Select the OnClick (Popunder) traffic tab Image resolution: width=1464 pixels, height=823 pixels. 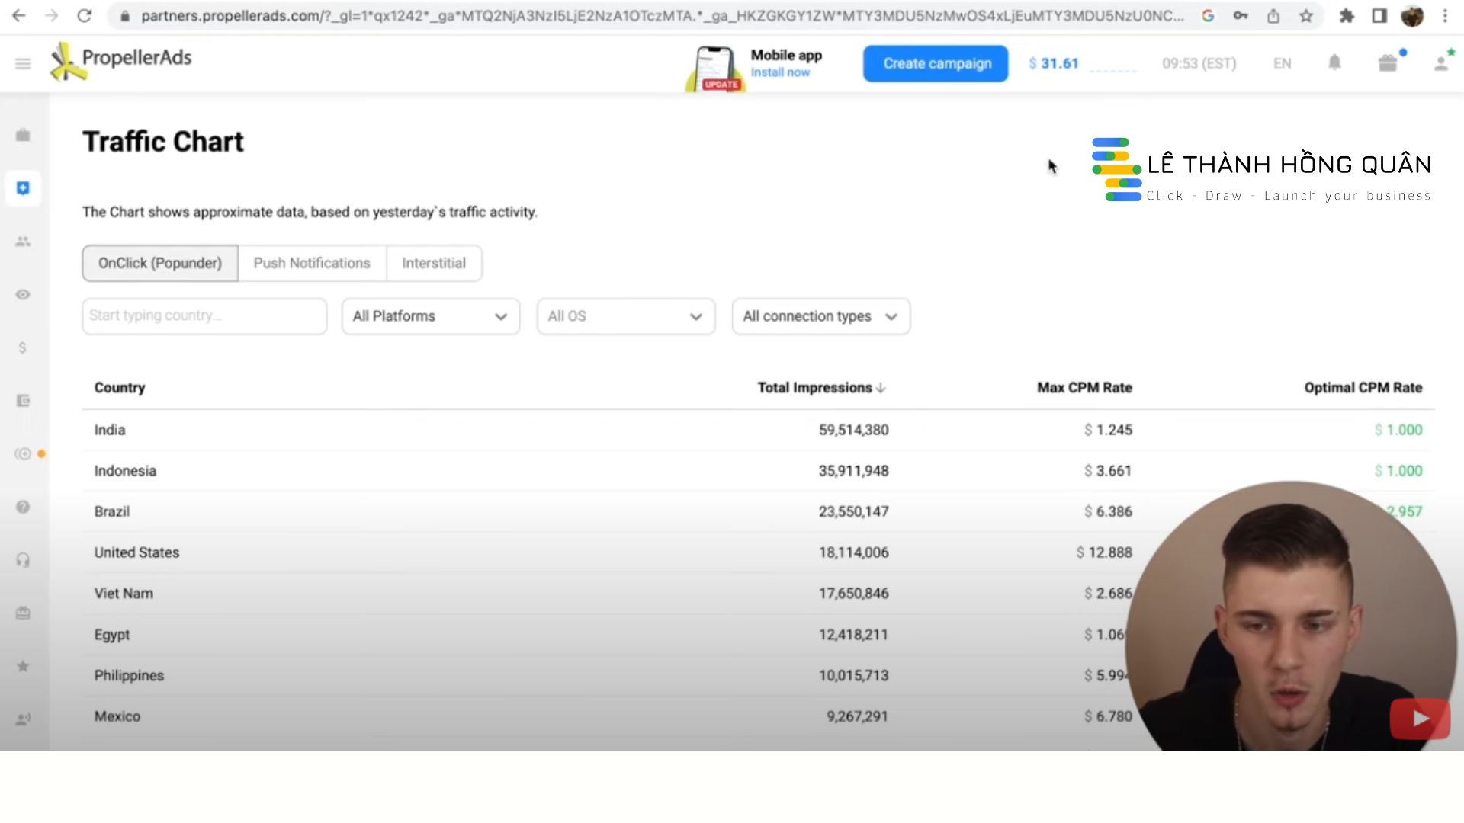(159, 263)
